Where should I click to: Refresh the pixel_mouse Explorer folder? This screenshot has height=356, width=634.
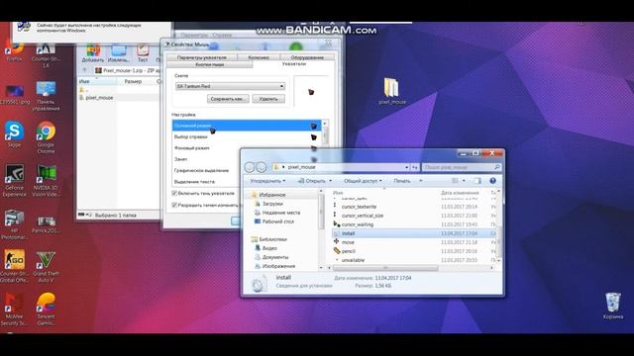[x=415, y=167]
